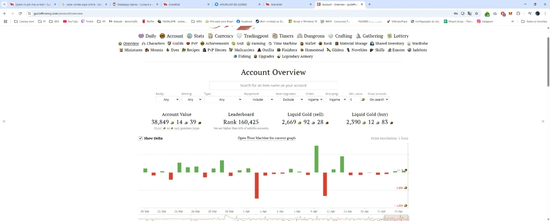The image size is (550, 221).
Task: Open Time Machine for current graph
Action: [x=267, y=138]
